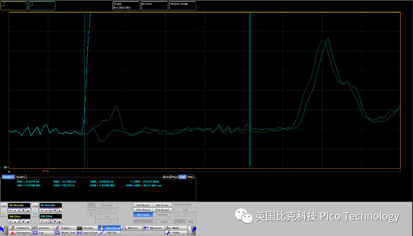
Task: Switch to the Scales tab
Action: pyautogui.click(x=21, y=177)
